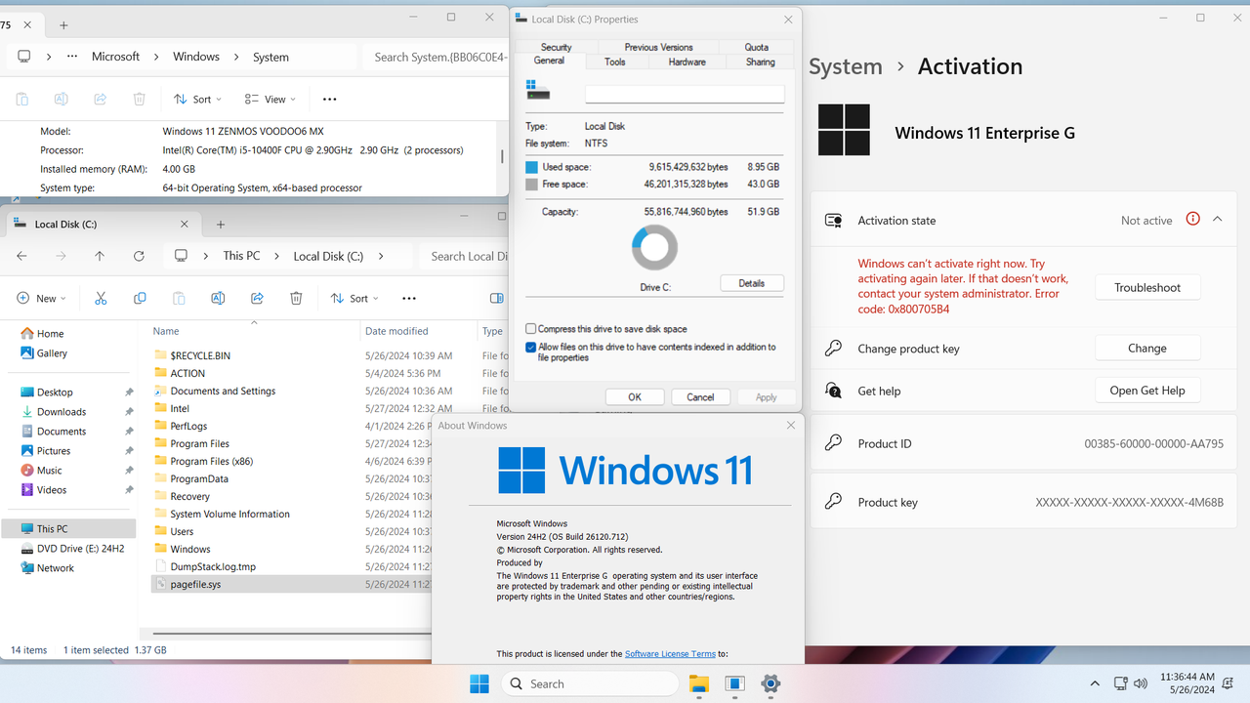Collapse the Activation state section
The image size is (1250, 703).
pyautogui.click(x=1217, y=220)
